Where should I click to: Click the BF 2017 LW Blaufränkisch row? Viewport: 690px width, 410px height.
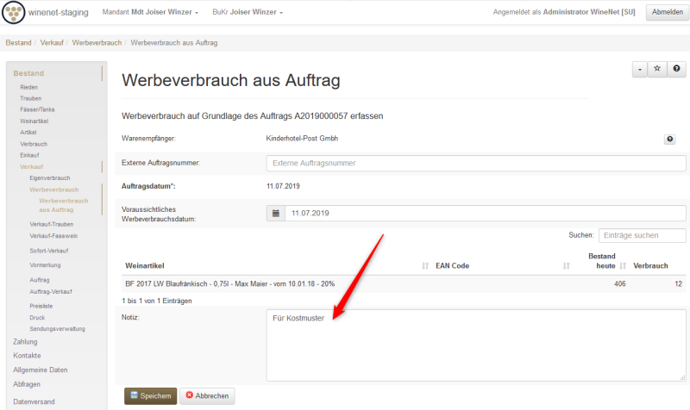(x=404, y=284)
